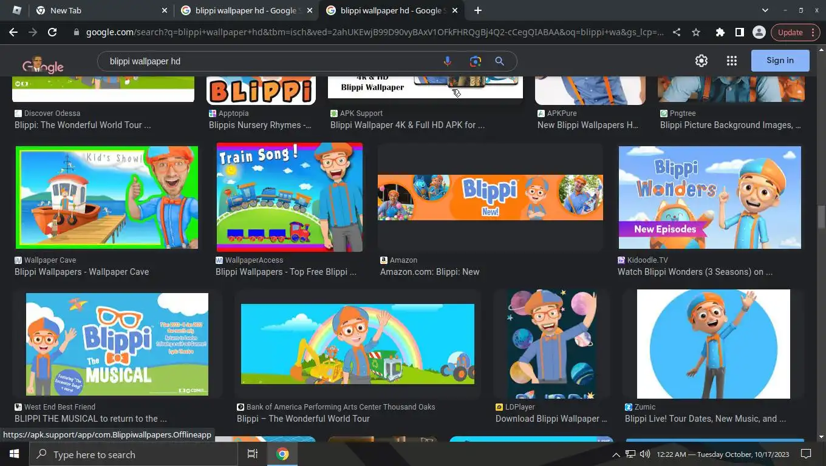Open link New Blippi Wallpapers H...
This screenshot has width=826, height=466.
coord(588,125)
